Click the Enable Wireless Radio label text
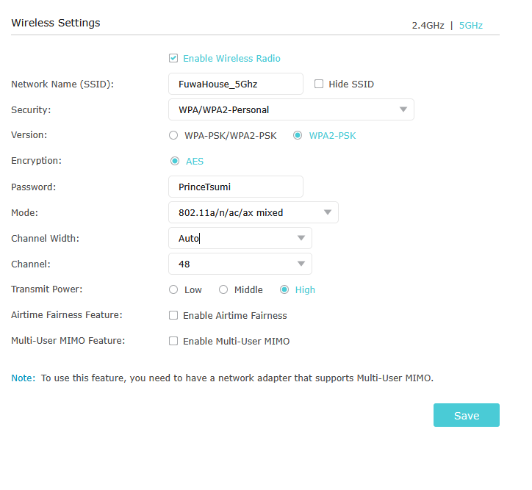532x490 pixels. [x=231, y=58]
